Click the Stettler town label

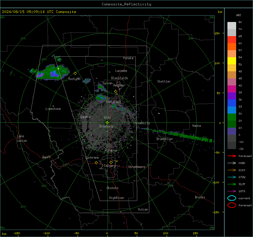point(164,81)
